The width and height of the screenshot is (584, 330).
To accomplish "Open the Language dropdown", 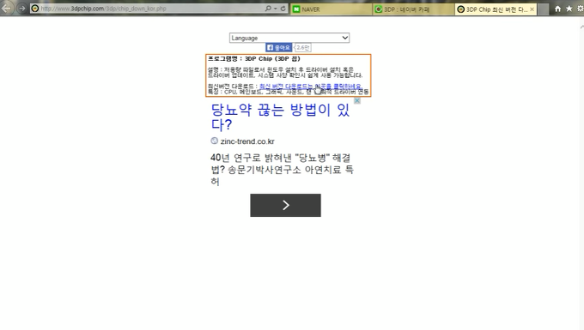I will click(x=289, y=38).
